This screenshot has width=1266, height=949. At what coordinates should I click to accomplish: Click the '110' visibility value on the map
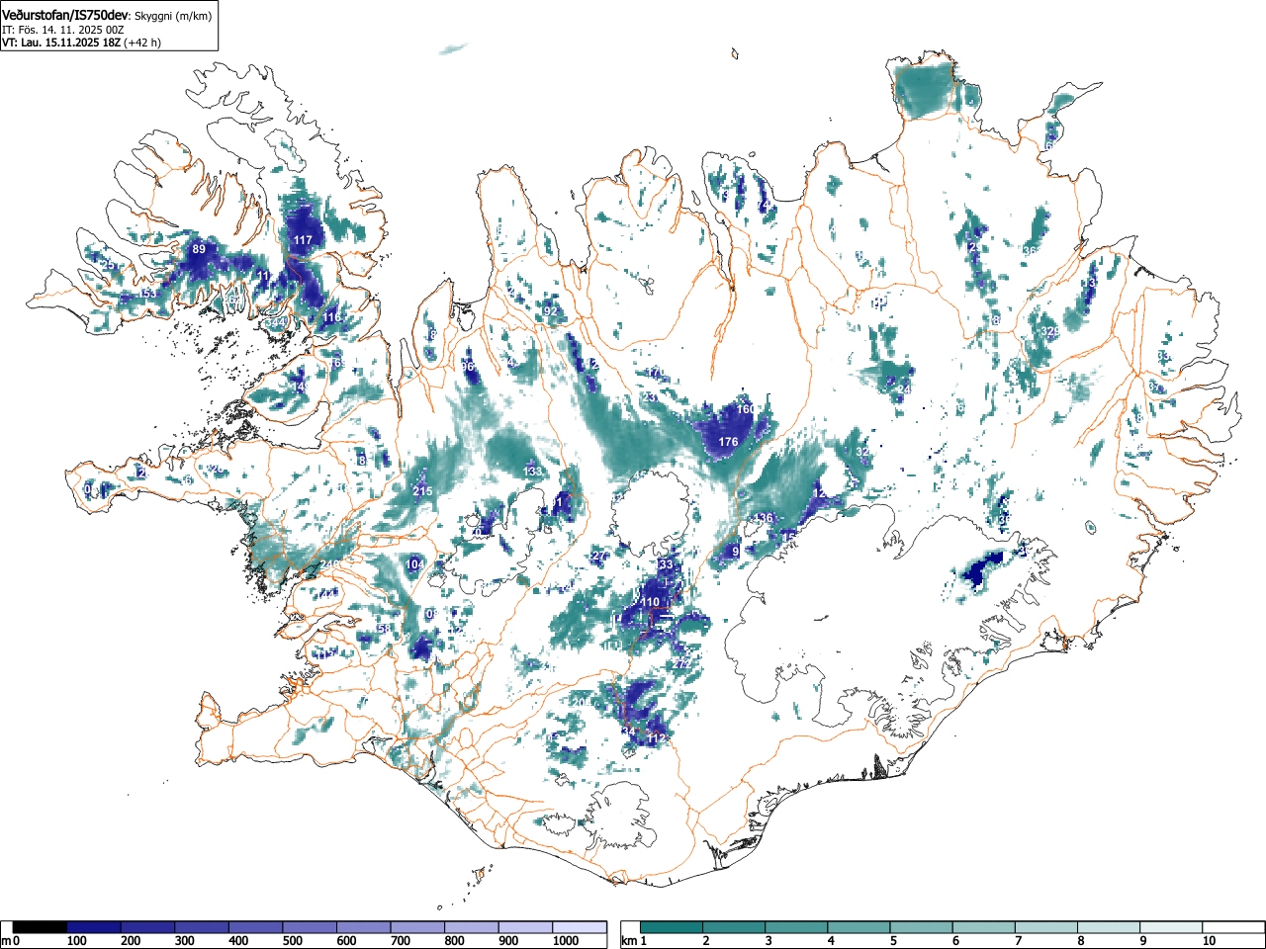[650, 602]
